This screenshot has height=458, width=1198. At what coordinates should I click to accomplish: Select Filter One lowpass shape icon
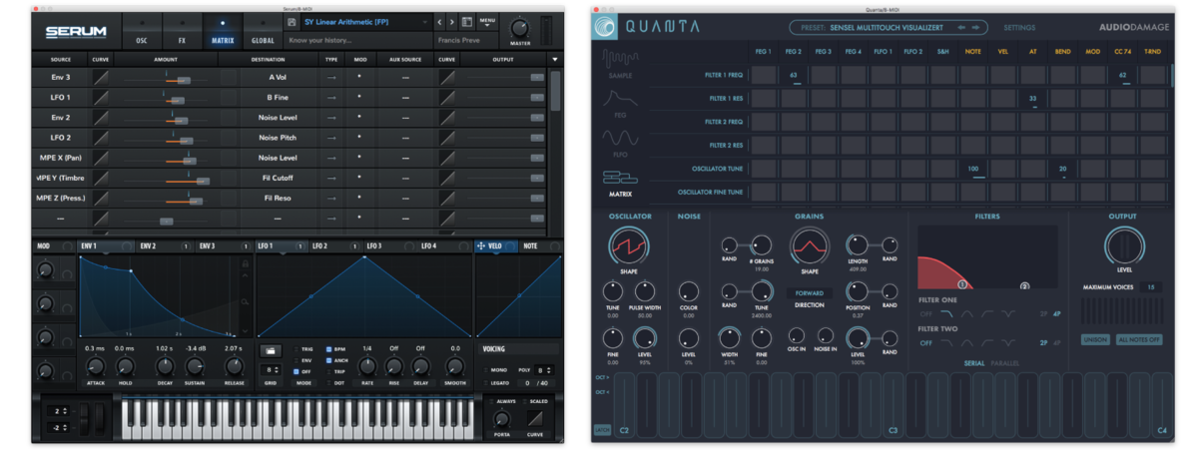(945, 313)
